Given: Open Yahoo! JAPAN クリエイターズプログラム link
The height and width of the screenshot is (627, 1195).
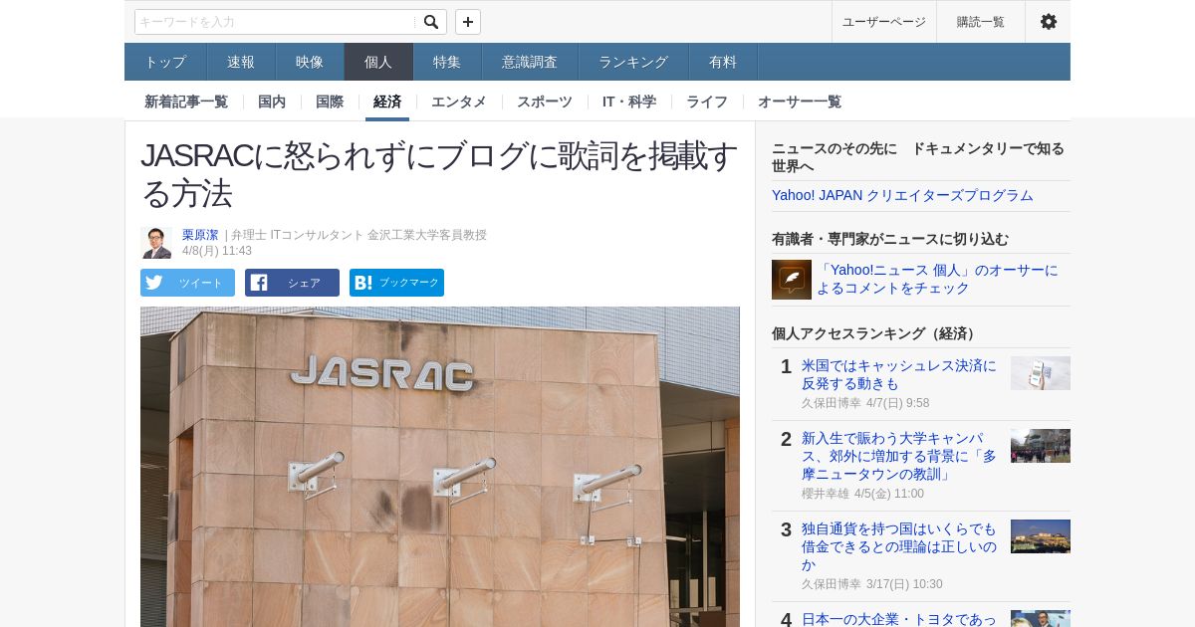Looking at the screenshot, I should tap(902, 195).
